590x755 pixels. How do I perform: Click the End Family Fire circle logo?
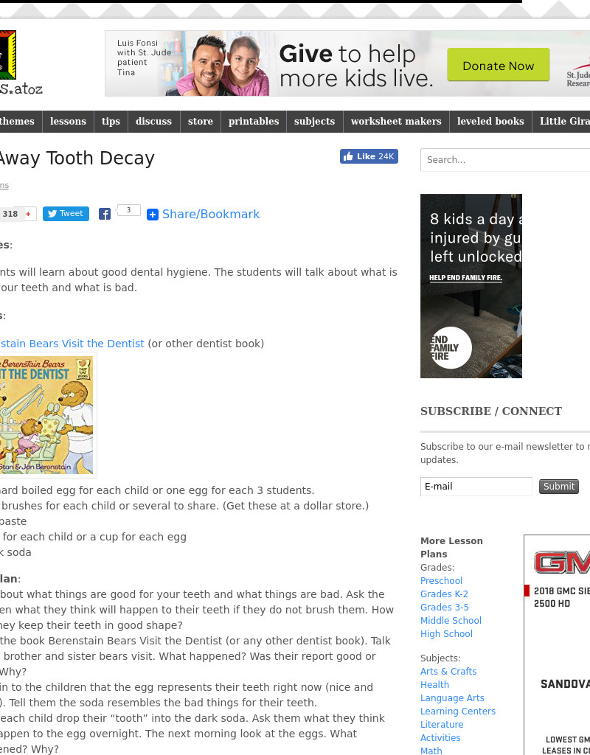451,347
